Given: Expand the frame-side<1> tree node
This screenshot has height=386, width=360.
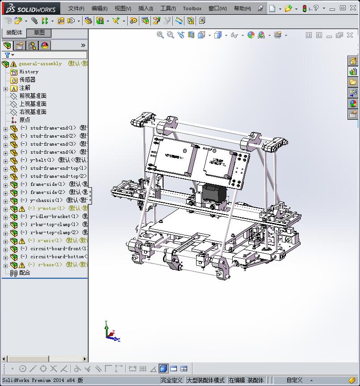Looking at the screenshot, I should [x=5, y=185].
